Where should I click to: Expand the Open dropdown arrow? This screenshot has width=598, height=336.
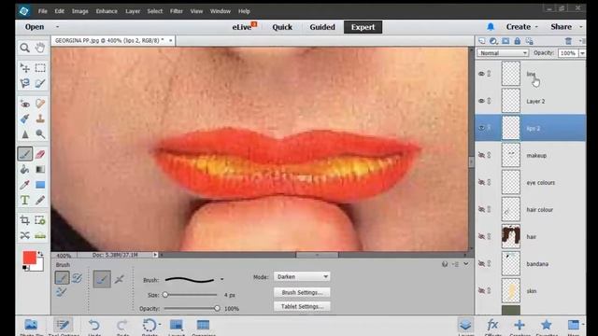coord(58,27)
